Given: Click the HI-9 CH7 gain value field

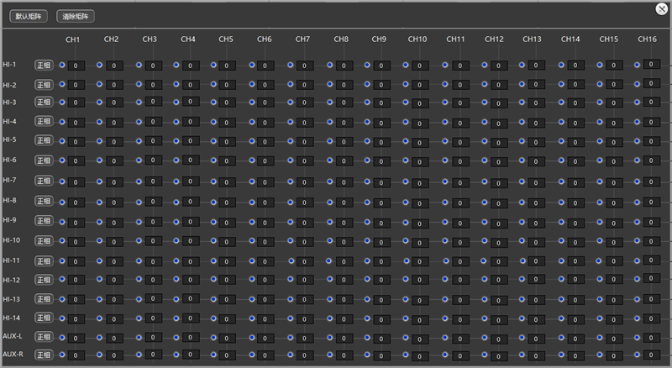Looking at the screenshot, I should 306,221.
